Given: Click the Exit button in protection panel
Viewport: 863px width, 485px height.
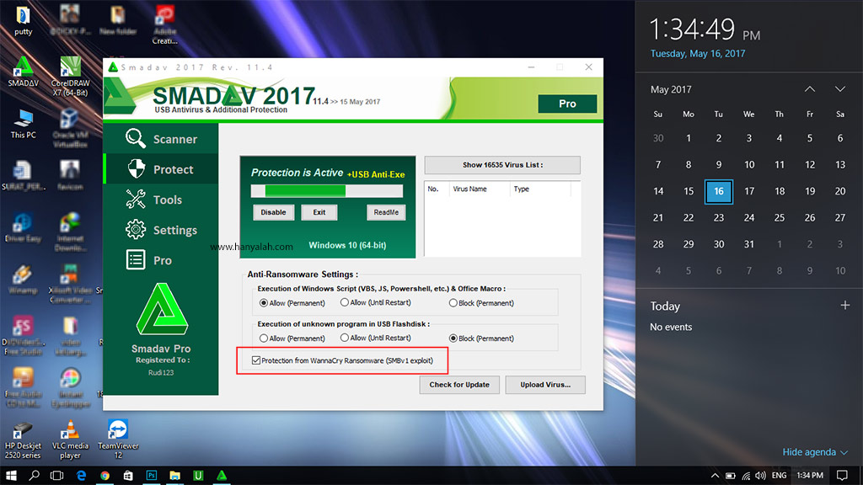Looking at the screenshot, I should pyautogui.click(x=319, y=212).
